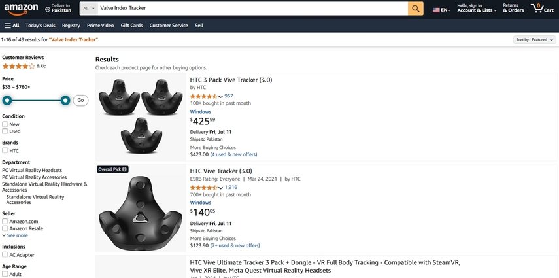Click the right price slider handle
This screenshot has height=278, width=559.
tap(65, 101)
